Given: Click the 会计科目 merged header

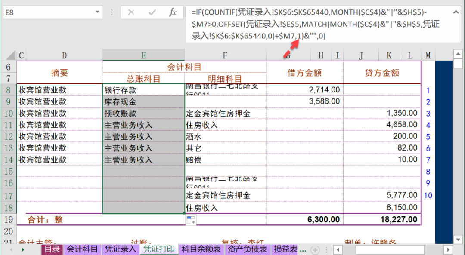Looking at the screenshot, I should tap(184, 67).
